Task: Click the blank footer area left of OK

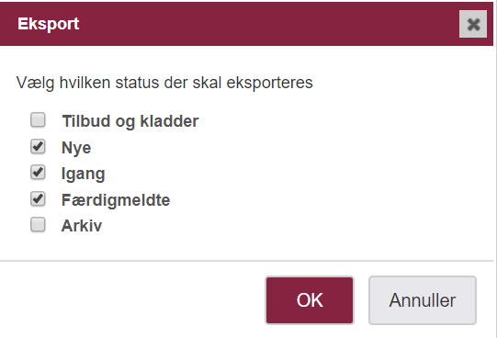Action: tap(131, 300)
